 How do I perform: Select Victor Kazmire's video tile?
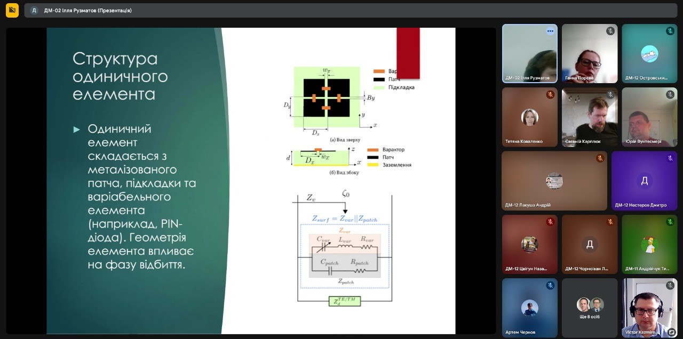coord(649,308)
